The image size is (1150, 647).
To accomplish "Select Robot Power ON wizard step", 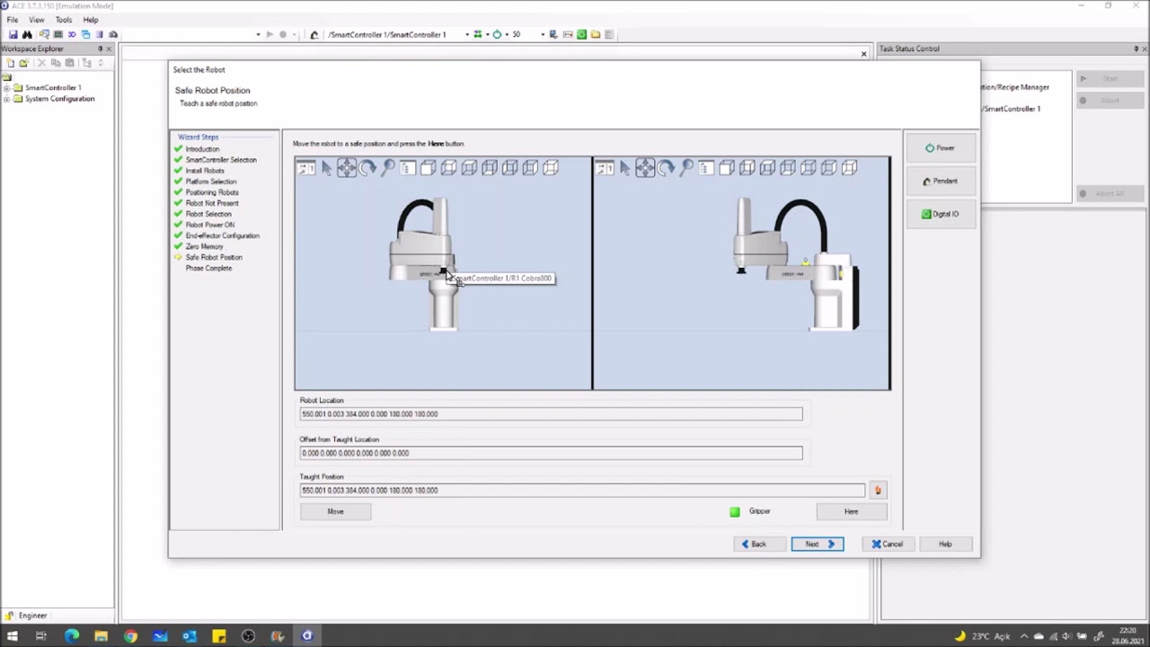I will click(209, 225).
